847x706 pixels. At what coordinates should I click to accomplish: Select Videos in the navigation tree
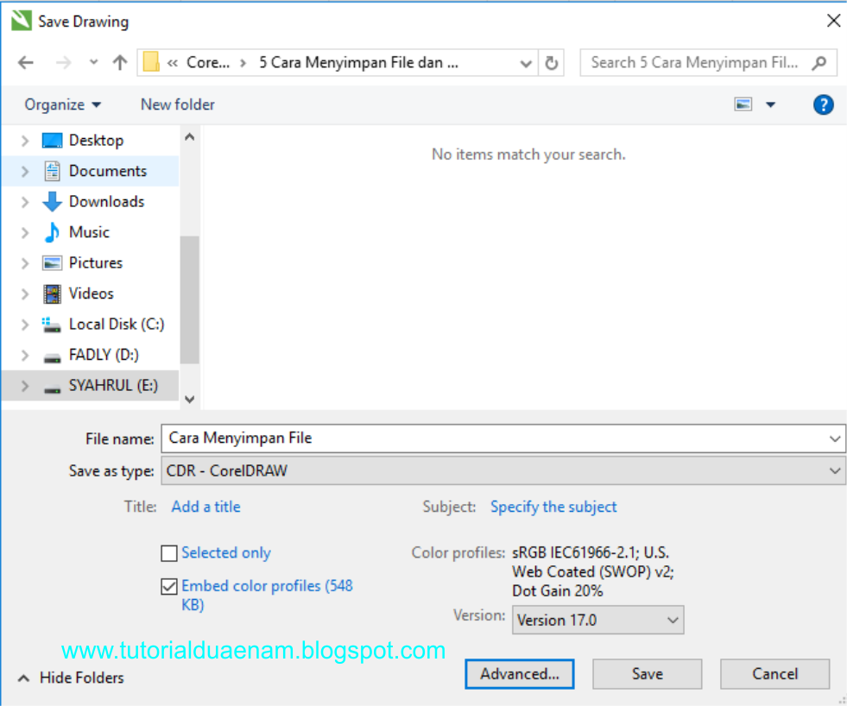92,293
